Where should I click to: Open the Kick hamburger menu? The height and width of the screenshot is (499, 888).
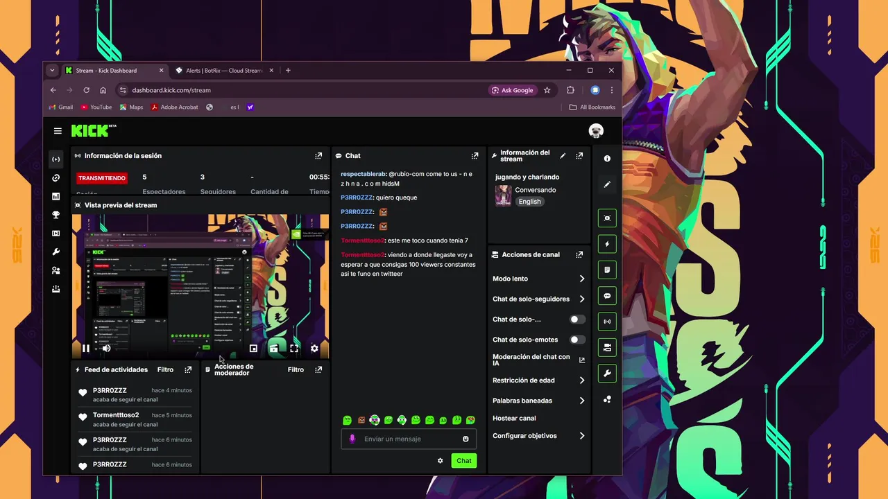(x=58, y=131)
